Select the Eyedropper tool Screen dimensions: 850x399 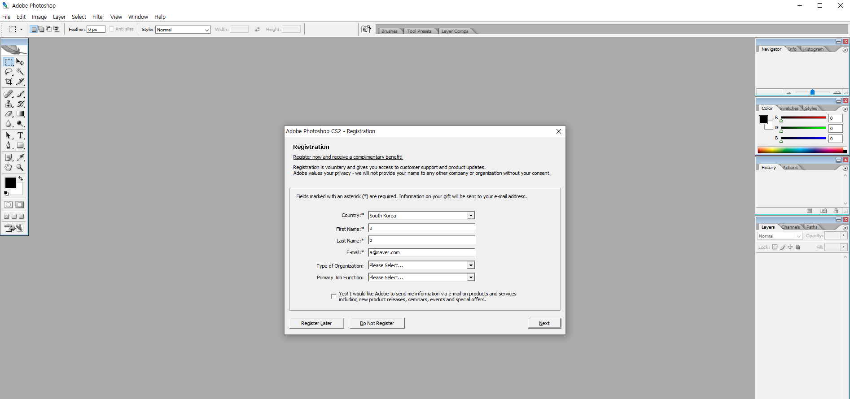coord(20,158)
